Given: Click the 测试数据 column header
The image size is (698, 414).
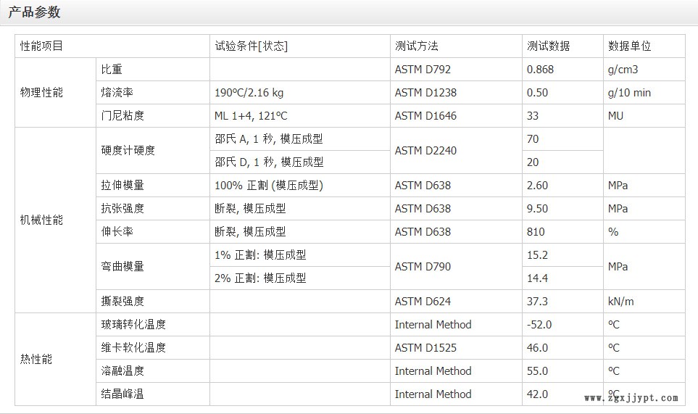Looking at the screenshot, I should [548, 46].
